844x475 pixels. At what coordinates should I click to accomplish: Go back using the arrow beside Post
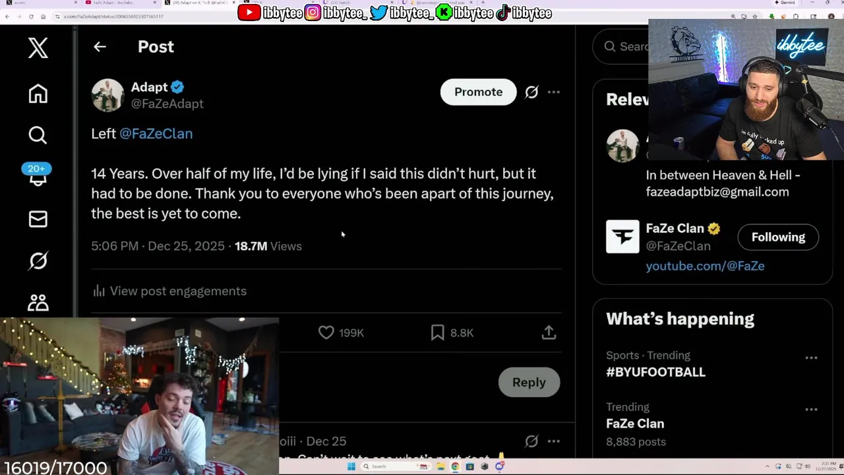tap(100, 47)
